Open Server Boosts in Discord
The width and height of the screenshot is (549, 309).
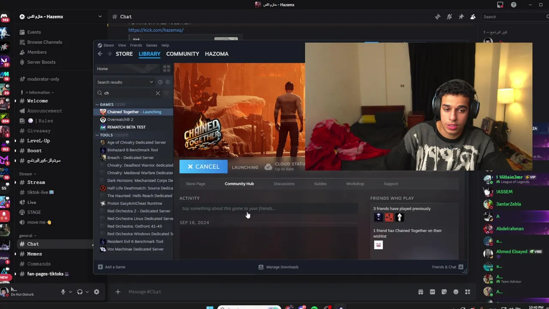point(41,62)
